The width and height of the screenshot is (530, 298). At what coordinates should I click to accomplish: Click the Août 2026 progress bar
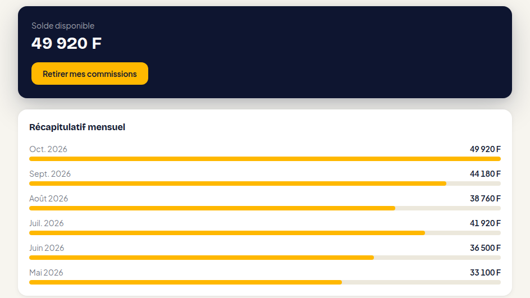click(x=265, y=208)
